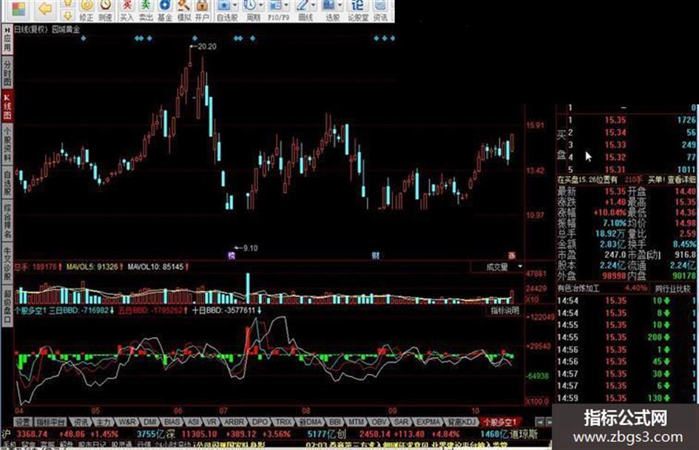This screenshot has height=450, width=699.
Task: Select the 主力 indicator tab
Action: (104, 421)
